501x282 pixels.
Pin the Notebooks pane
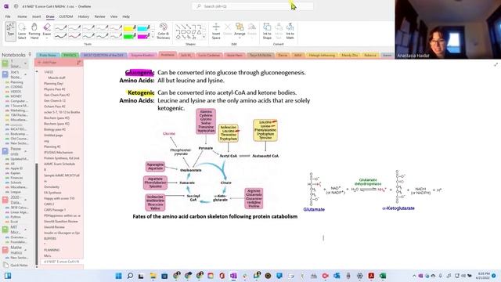point(30,54)
